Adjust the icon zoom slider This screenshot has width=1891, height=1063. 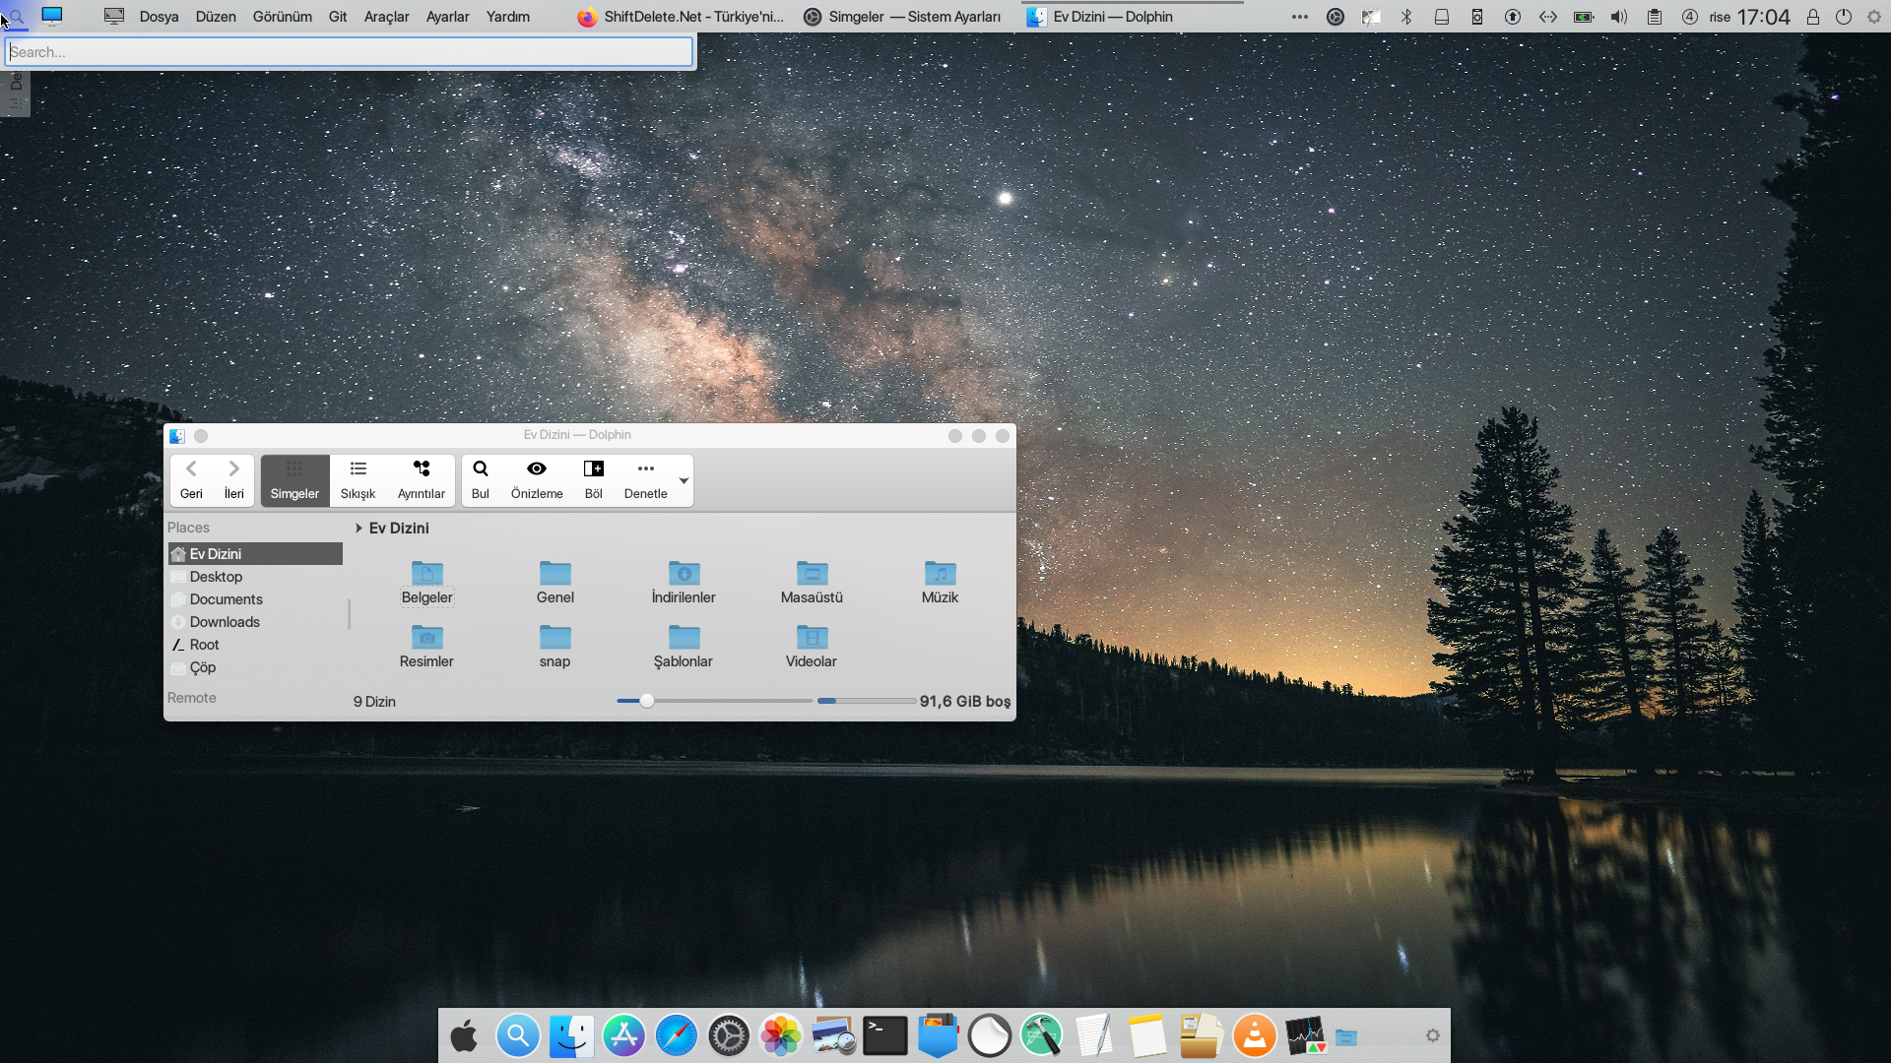646,701
